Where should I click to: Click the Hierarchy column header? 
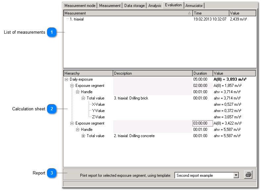click(88, 73)
